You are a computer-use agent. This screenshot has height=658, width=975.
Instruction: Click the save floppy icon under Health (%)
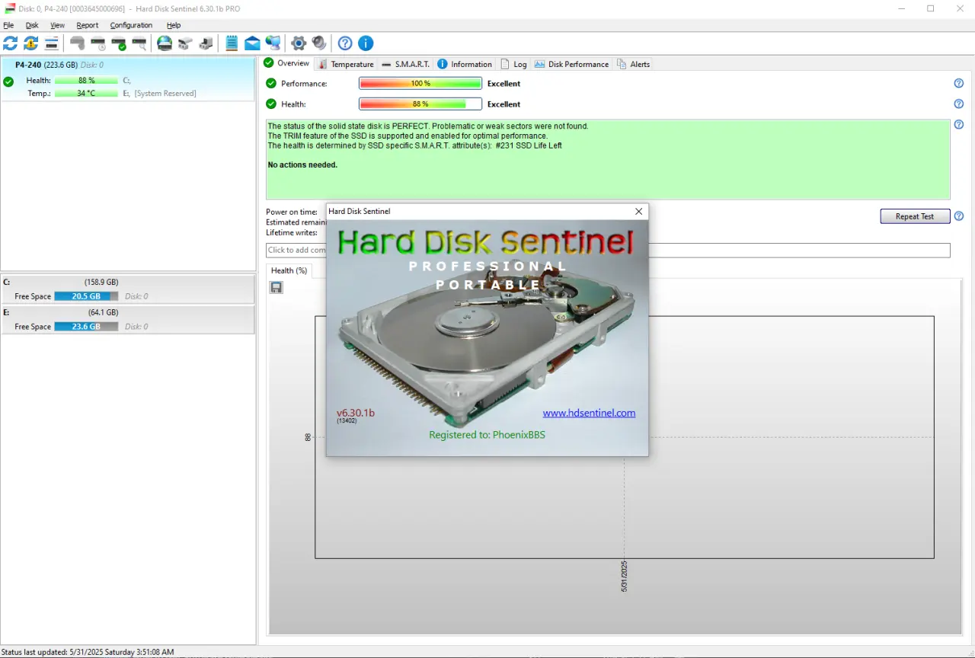coord(277,287)
